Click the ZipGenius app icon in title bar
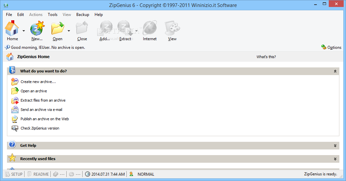The width and height of the screenshot is (346, 181). point(6,5)
